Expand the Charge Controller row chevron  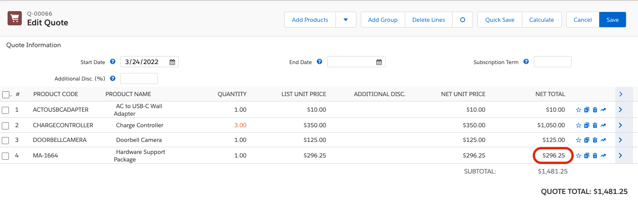620,125
